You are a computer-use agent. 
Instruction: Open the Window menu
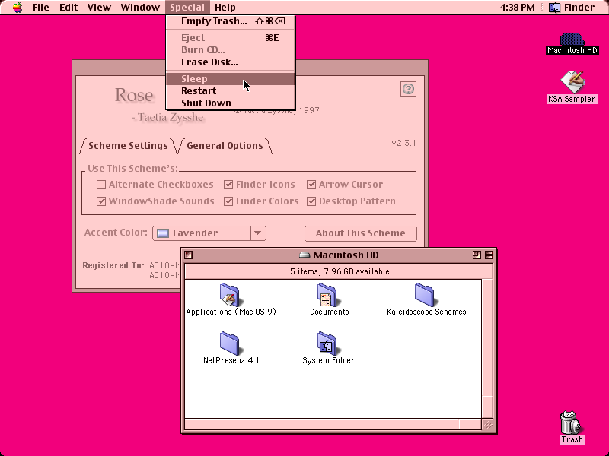[140, 8]
